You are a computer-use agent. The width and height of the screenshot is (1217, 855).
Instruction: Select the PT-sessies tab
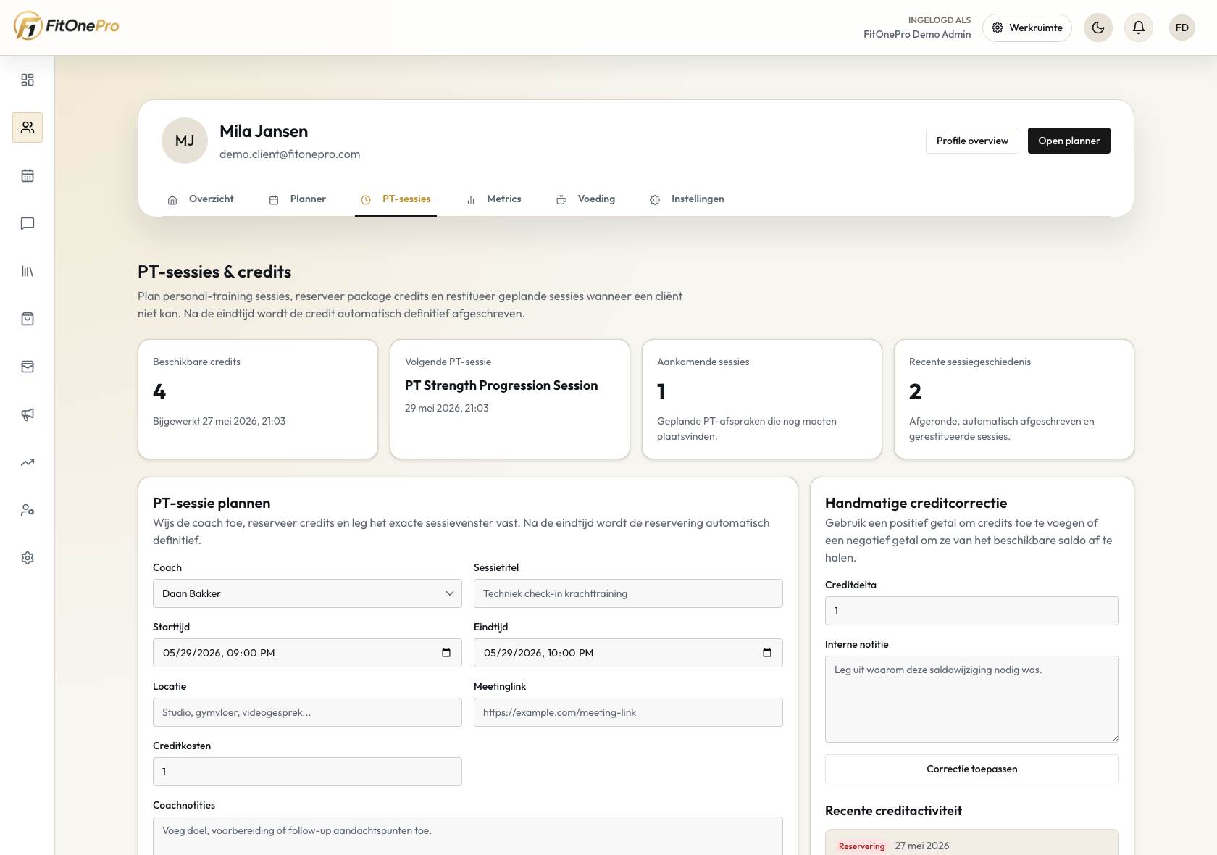coord(396,199)
